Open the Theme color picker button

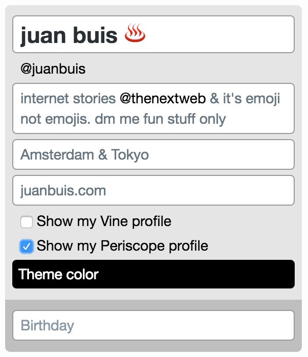click(153, 274)
